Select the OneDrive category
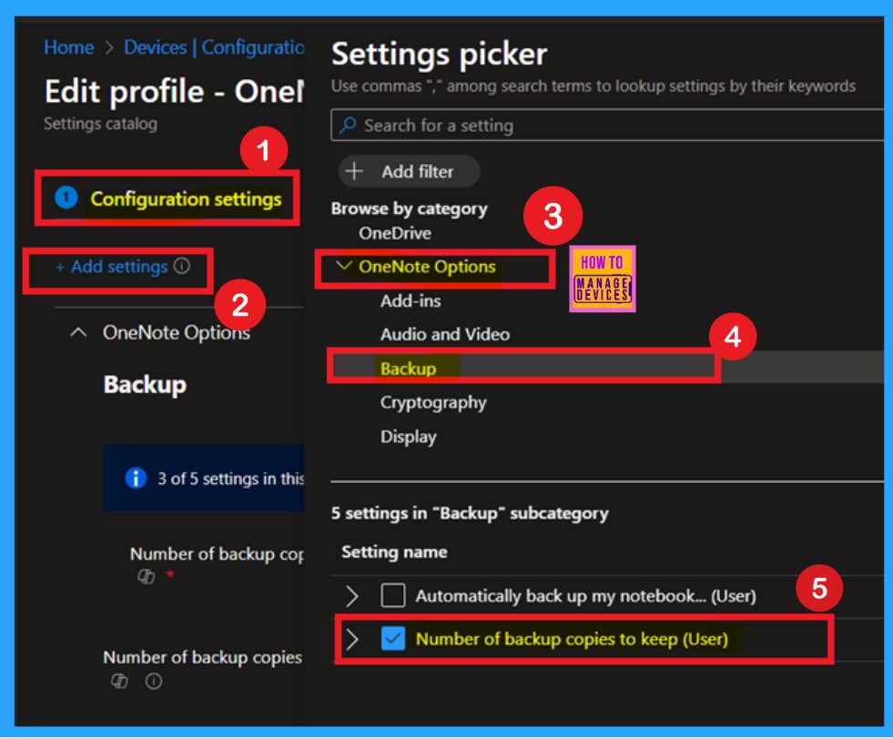 click(395, 233)
